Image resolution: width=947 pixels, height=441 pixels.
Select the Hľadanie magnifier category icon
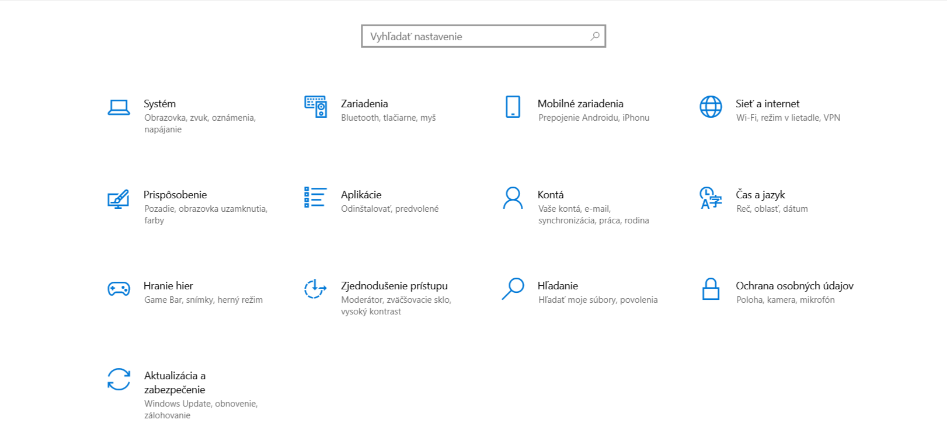(513, 289)
